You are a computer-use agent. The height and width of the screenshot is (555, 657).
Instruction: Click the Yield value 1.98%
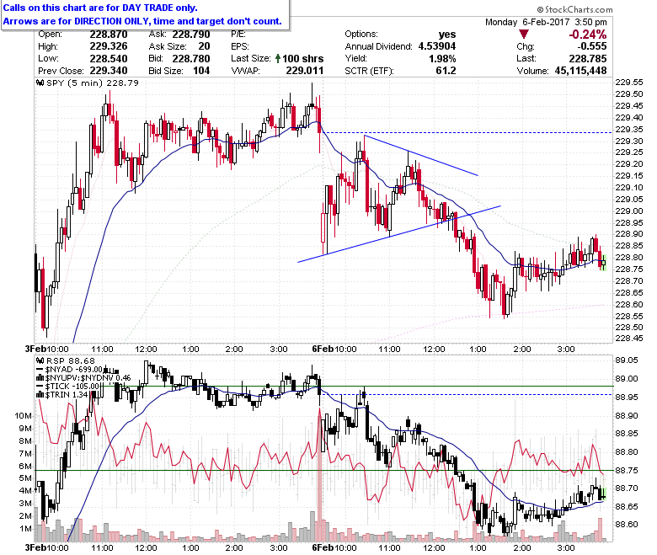coord(442,58)
